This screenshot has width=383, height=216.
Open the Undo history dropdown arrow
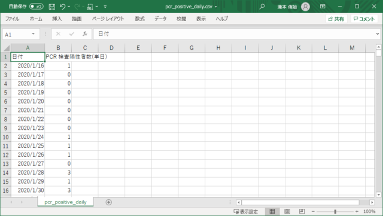[69, 7]
